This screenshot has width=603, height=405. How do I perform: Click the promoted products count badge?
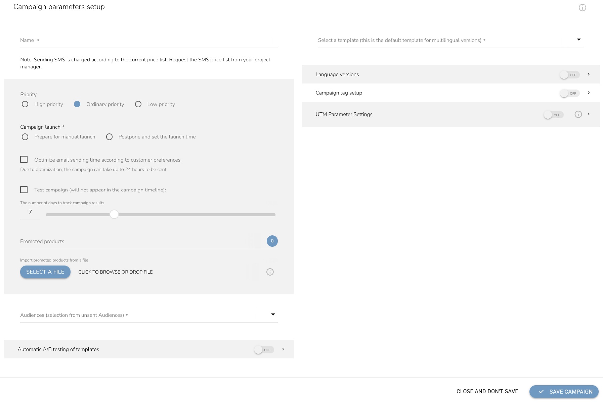click(272, 241)
